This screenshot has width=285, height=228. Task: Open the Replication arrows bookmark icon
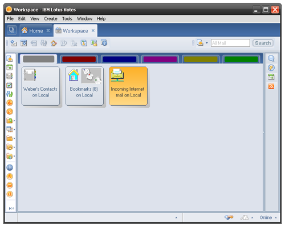click(10, 94)
